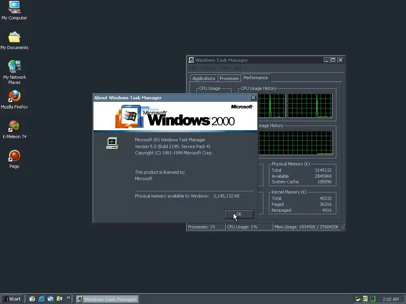Image resolution: width=406 pixels, height=304 pixels.
Task: Switch to the Processes tab
Action: tap(229, 78)
